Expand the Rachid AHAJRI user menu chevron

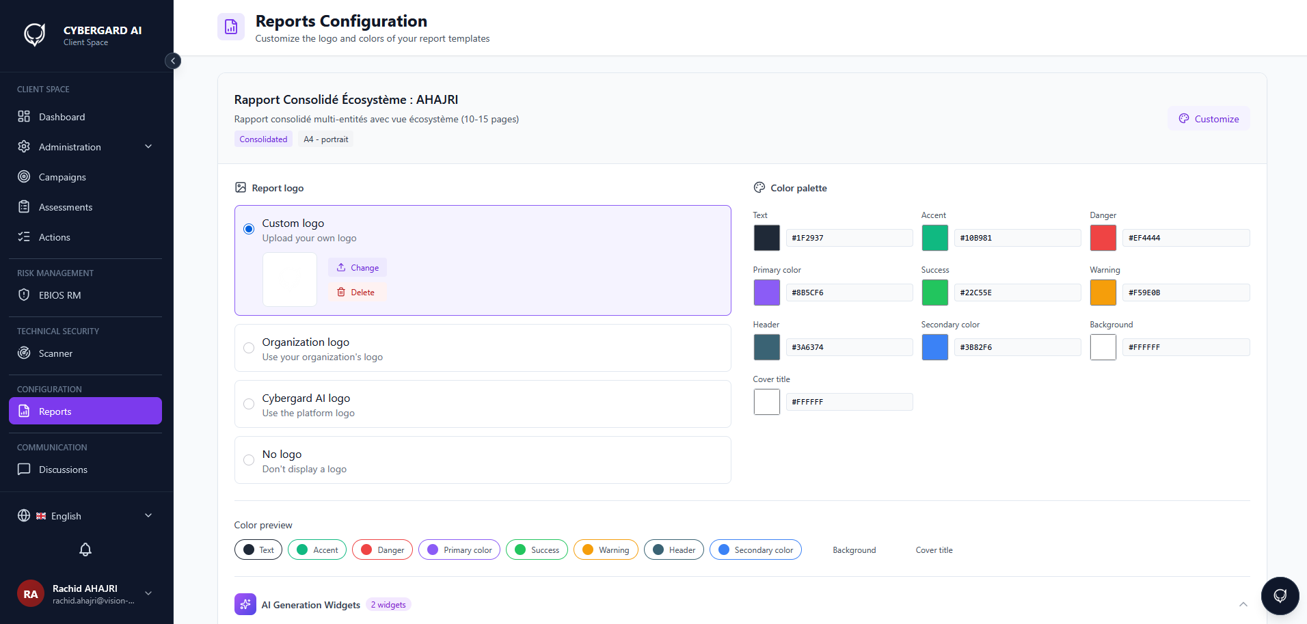(x=148, y=593)
